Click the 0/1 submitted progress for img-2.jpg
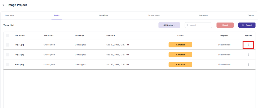 (x=224, y=55)
